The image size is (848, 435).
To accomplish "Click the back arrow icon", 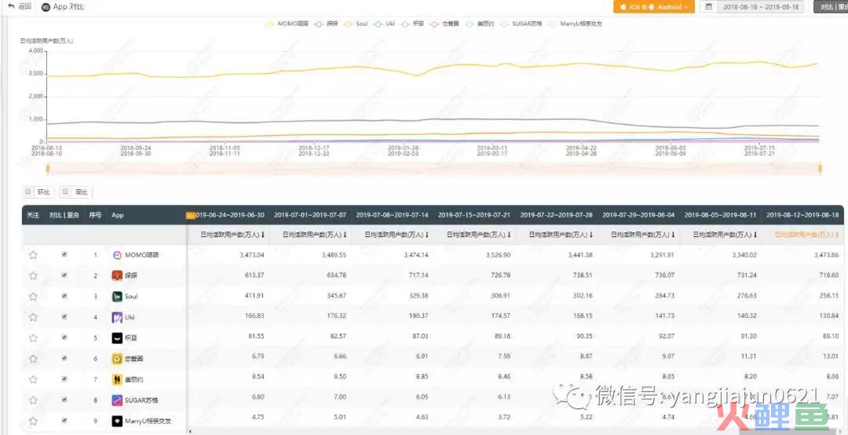I will [11, 6].
